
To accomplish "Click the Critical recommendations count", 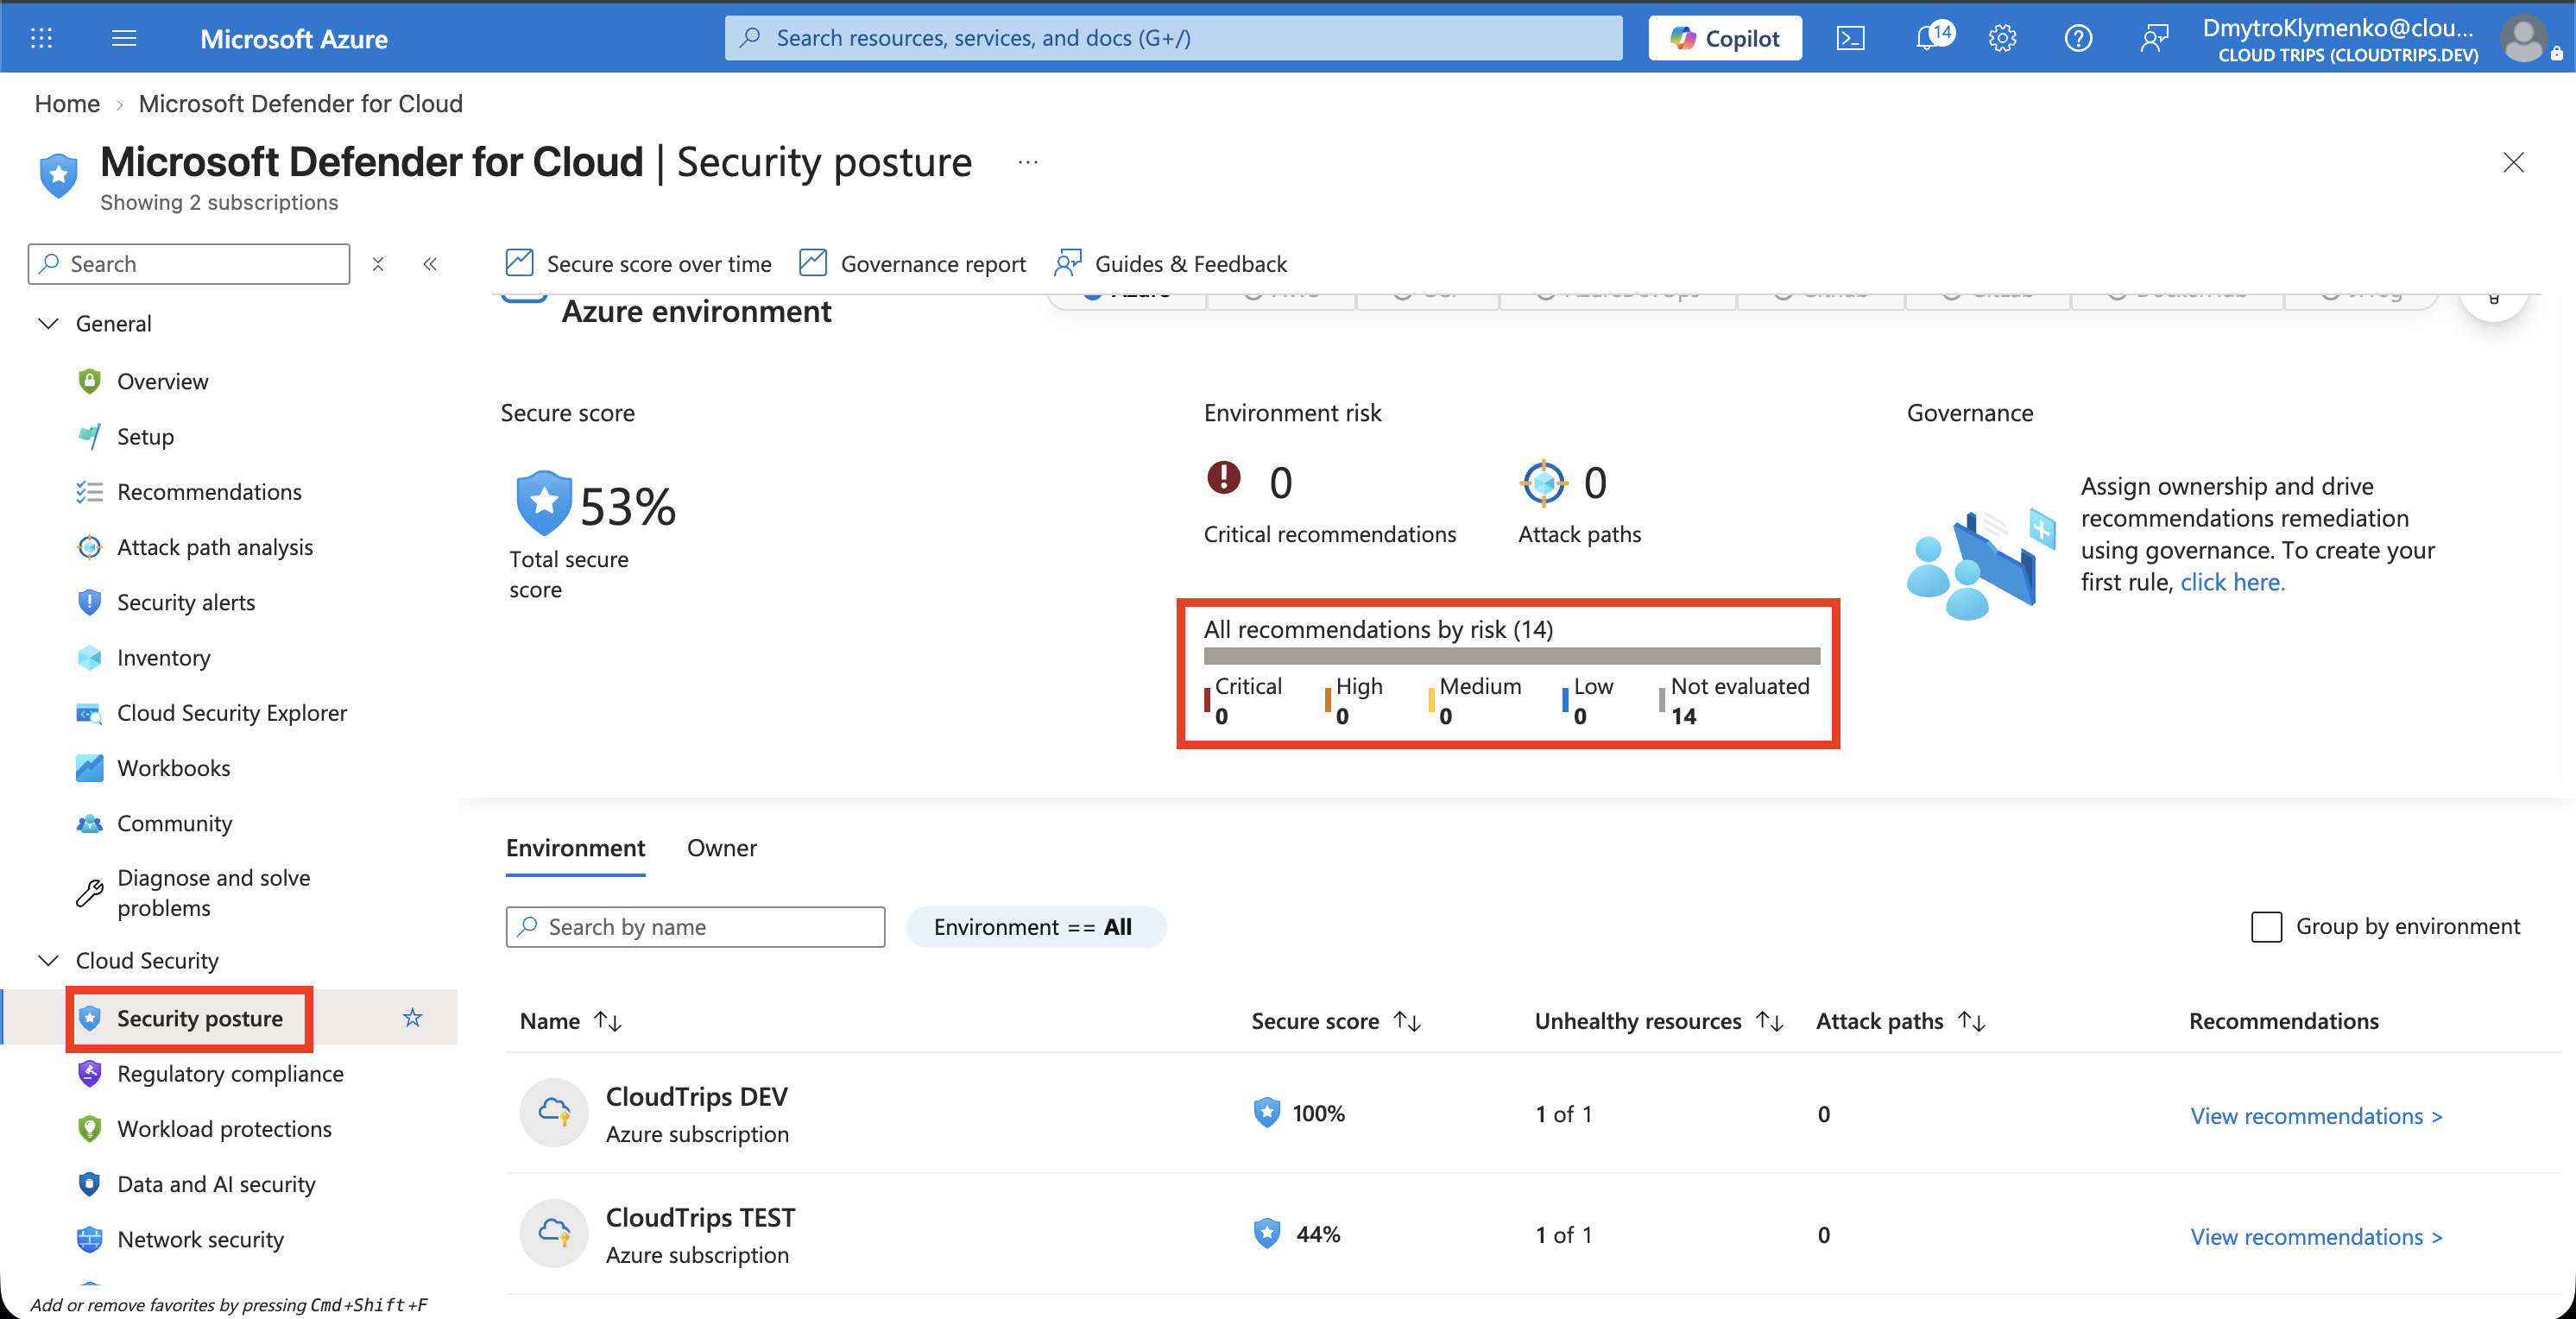I will (1280, 483).
